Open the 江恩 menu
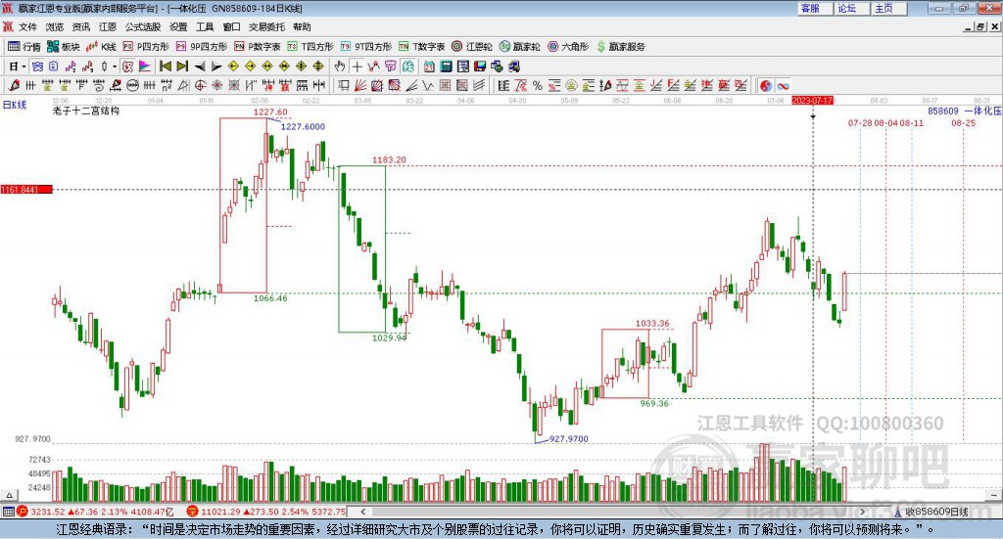This screenshot has height=539, width=1003. [x=108, y=26]
